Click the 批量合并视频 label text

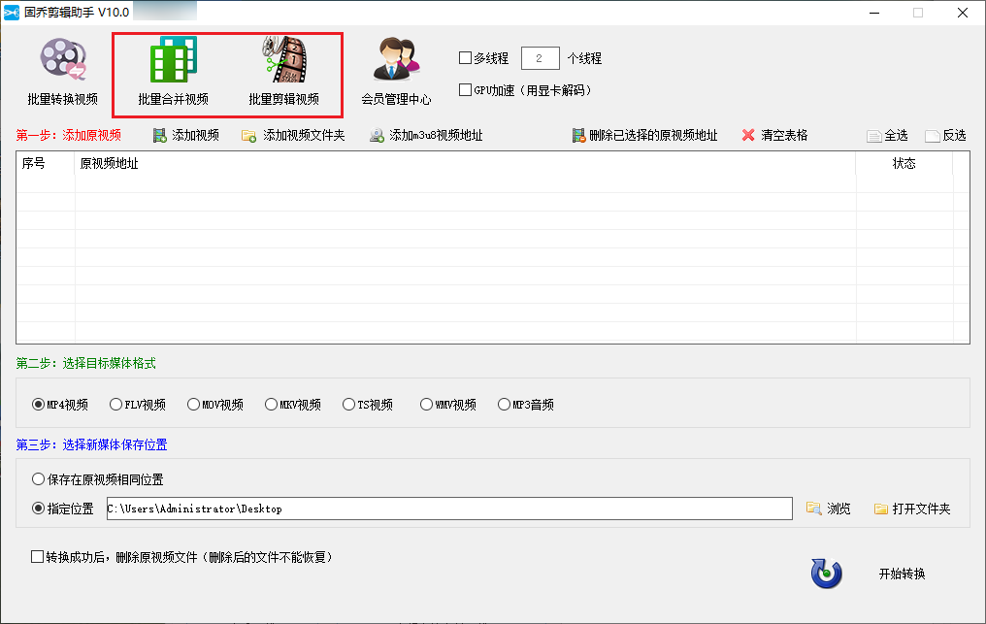point(174,99)
